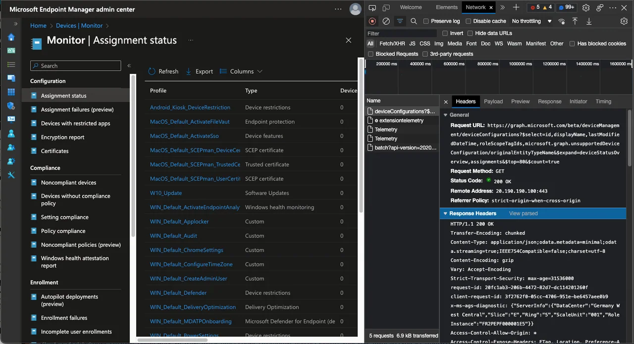This screenshot has width=634, height=344.
Task: Open the Initiator request tab
Action: tap(578, 101)
